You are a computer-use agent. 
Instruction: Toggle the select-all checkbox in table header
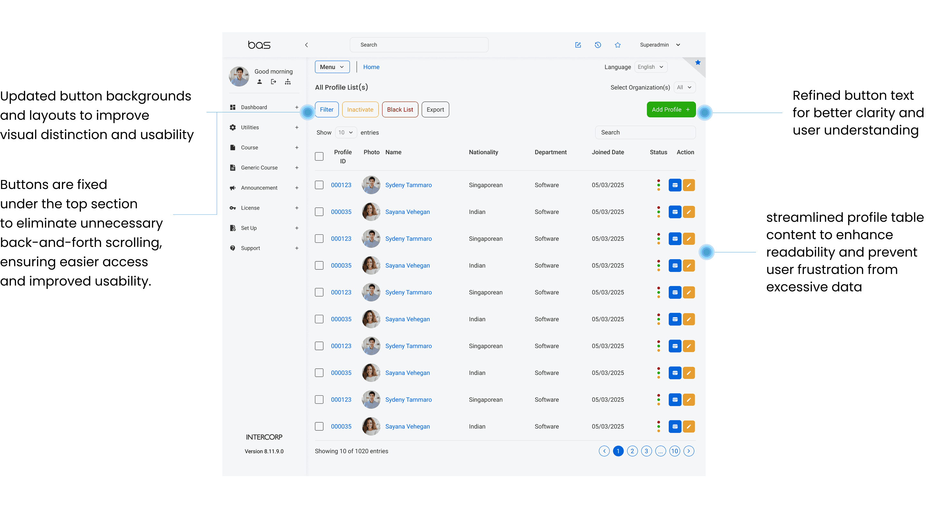319,156
